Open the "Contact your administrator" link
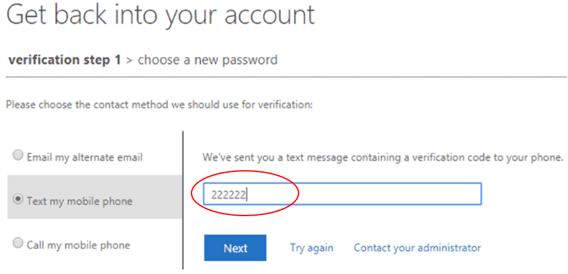Screen dimensions: 568x274 (417, 248)
